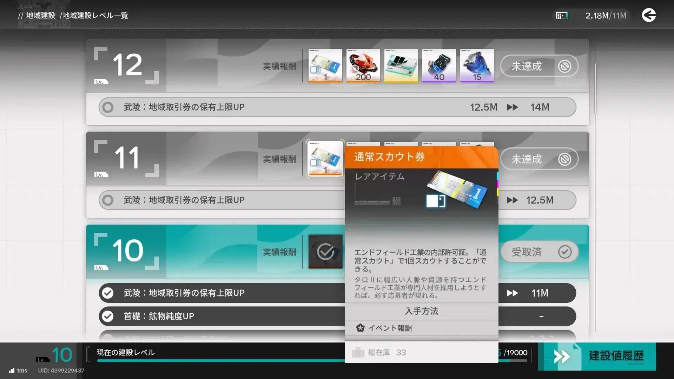Click the Lv.10 実績報酬 label

pyautogui.click(x=279, y=252)
